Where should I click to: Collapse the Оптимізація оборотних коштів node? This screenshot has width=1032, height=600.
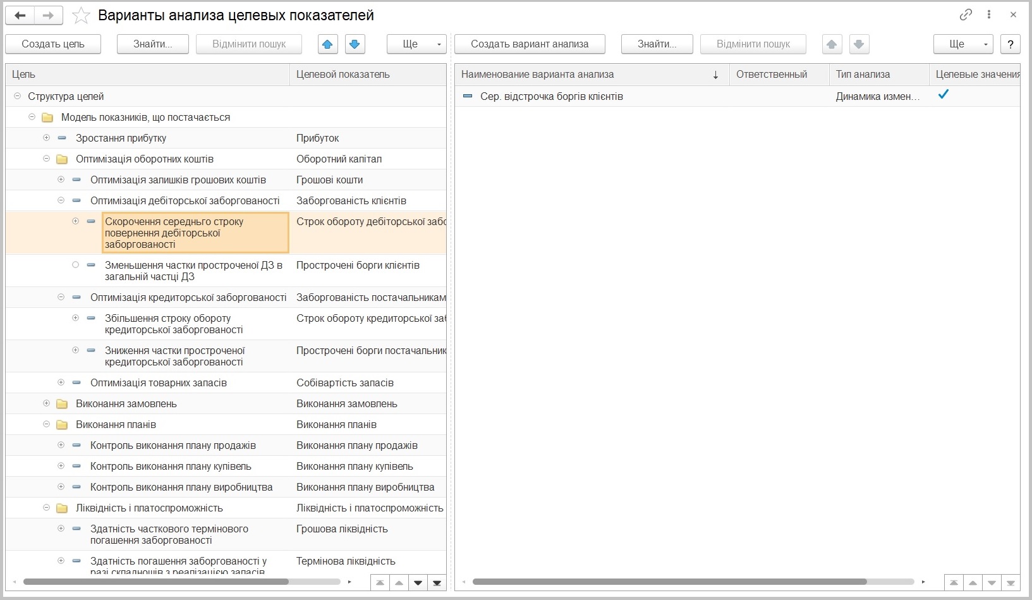[x=46, y=159]
